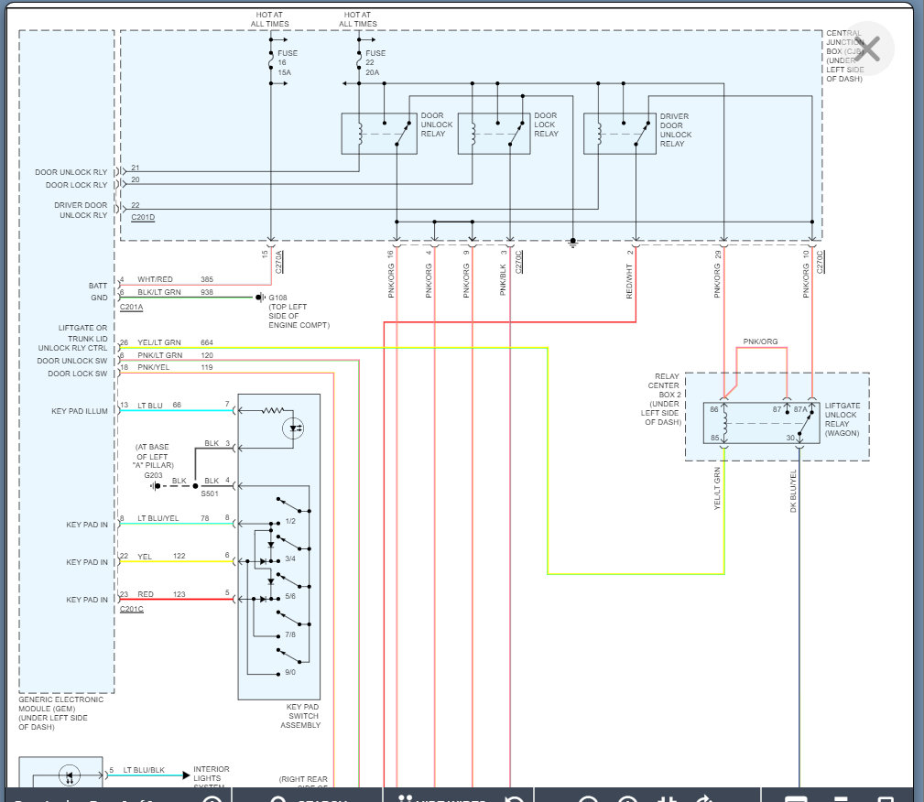Image resolution: width=924 pixels, height=802 pixels.
Task: Close the wiring diagram viewer
Action: tap(868, 50)
